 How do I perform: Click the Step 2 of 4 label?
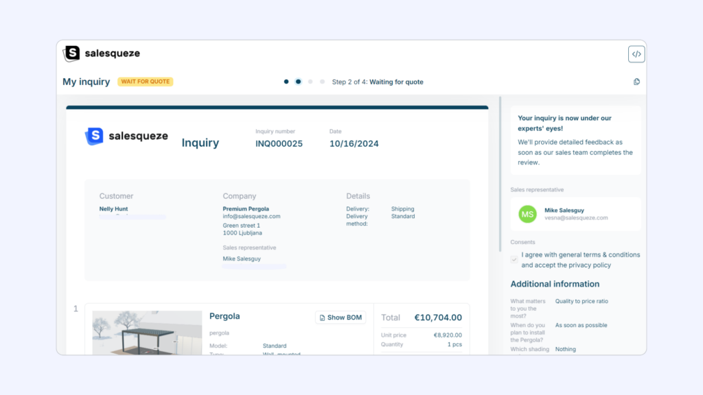click(378, 82)
